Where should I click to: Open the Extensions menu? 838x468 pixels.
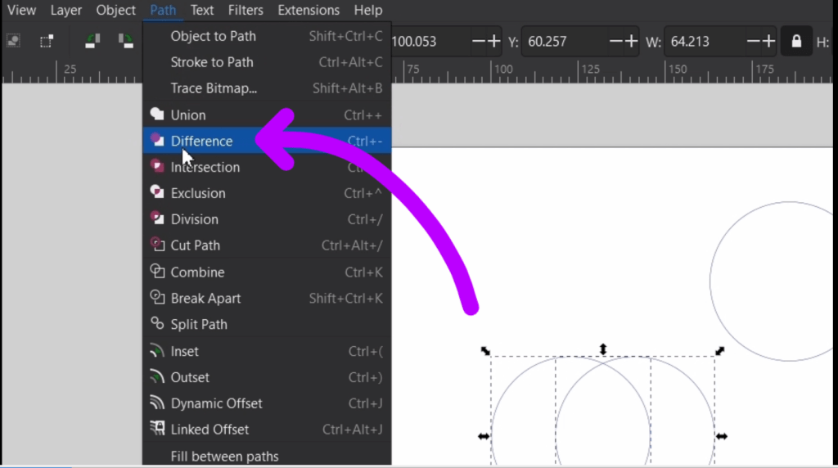click(x=309, y=11)
